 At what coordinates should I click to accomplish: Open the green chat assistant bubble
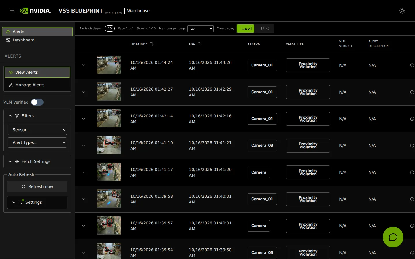point(393,237)
